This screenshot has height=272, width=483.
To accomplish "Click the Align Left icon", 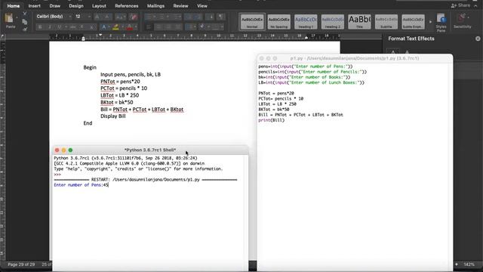I will coord(149,27).
